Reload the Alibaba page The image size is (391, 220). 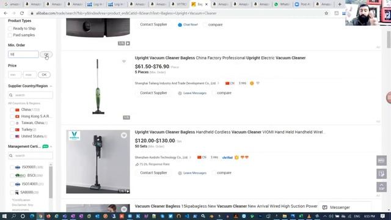click(22, 13)
